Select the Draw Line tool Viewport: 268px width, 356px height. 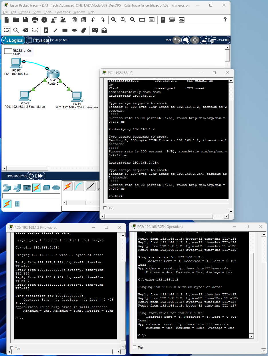coord(55,30)
